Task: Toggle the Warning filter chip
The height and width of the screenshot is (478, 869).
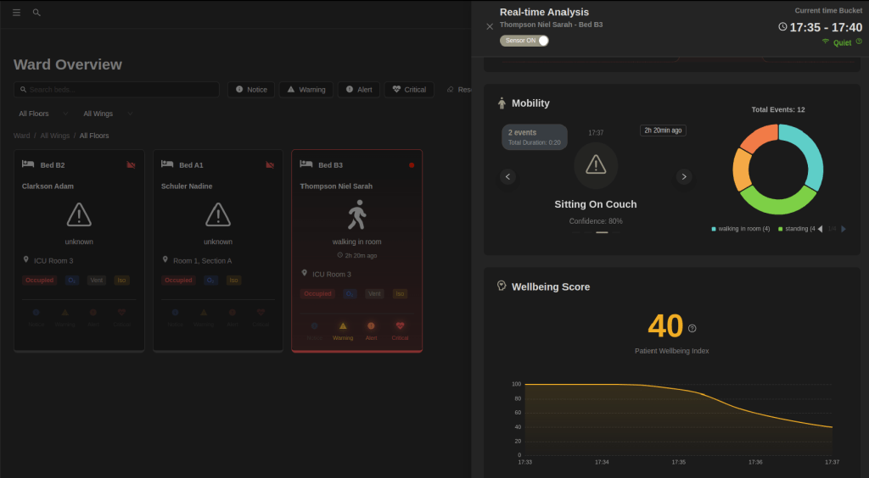Action: [306, 90]
